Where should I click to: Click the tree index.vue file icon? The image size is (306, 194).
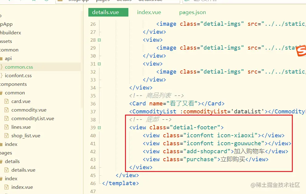7,187
